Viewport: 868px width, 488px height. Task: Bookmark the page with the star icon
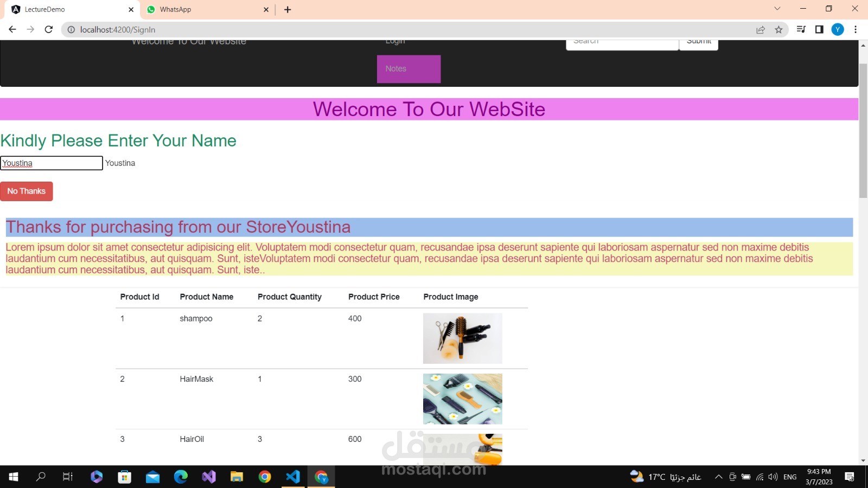780,29
